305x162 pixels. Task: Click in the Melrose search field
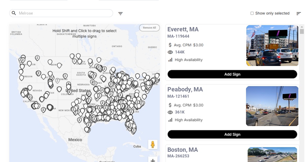tap(63, 13)
